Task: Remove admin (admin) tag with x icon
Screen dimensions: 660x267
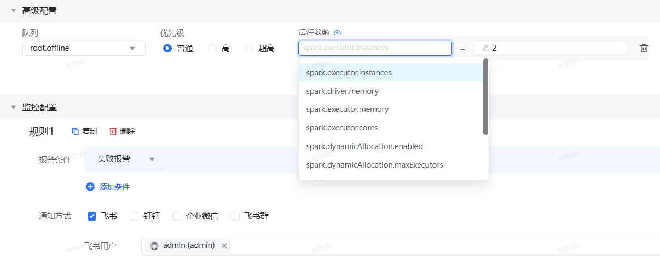Action: (x=224, y=246)
